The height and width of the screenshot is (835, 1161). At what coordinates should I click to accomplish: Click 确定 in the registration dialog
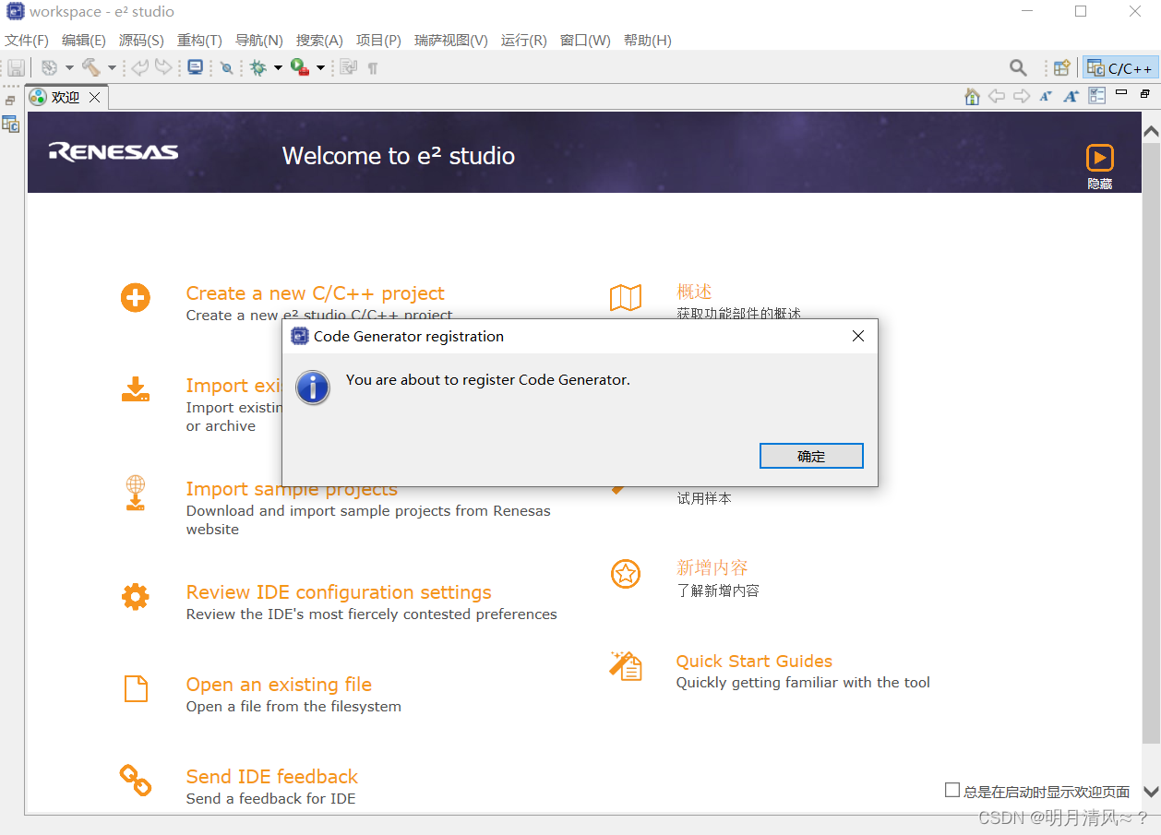[x=811, y=456]
